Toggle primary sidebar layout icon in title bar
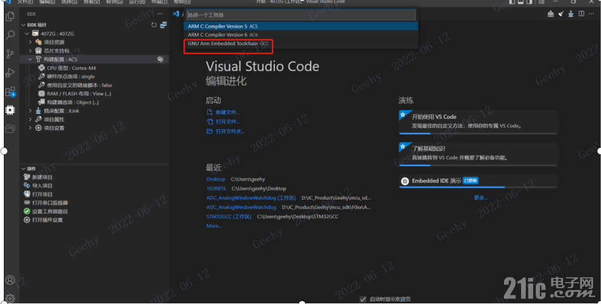Image resolution: width=601 pixels, height=304 pixels. [512, 1]
